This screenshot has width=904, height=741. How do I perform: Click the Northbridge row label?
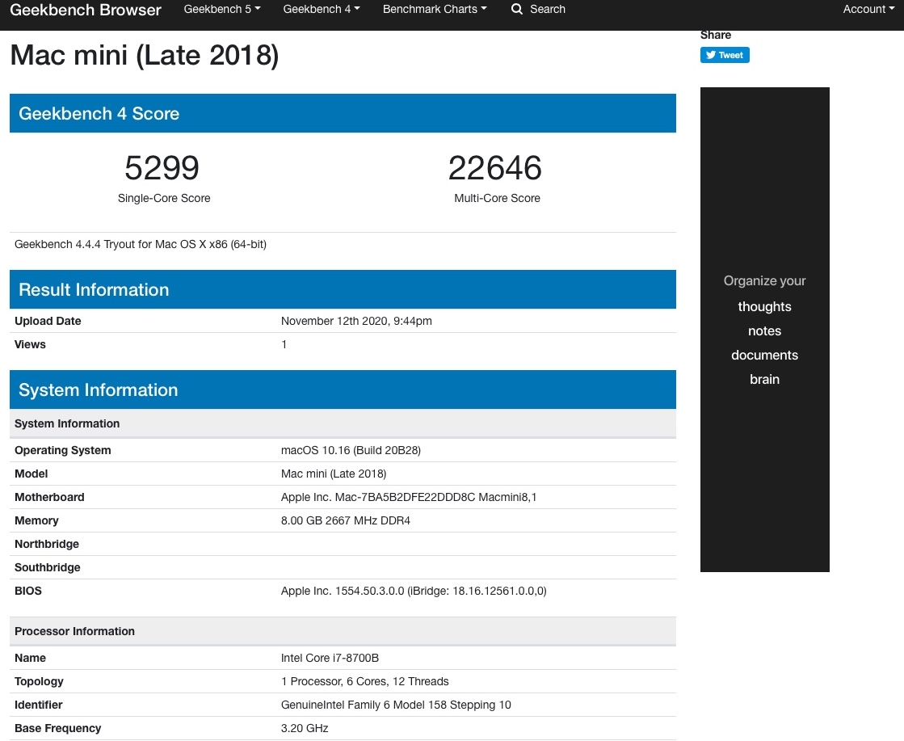pyautogui.click(x=47, y=544)
